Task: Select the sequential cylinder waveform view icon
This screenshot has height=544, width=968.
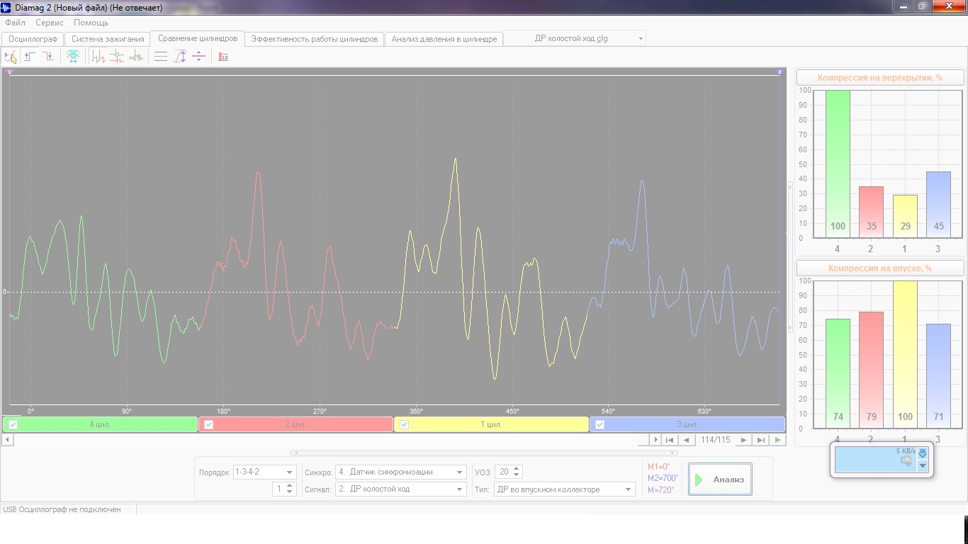Action: (99, 57)
